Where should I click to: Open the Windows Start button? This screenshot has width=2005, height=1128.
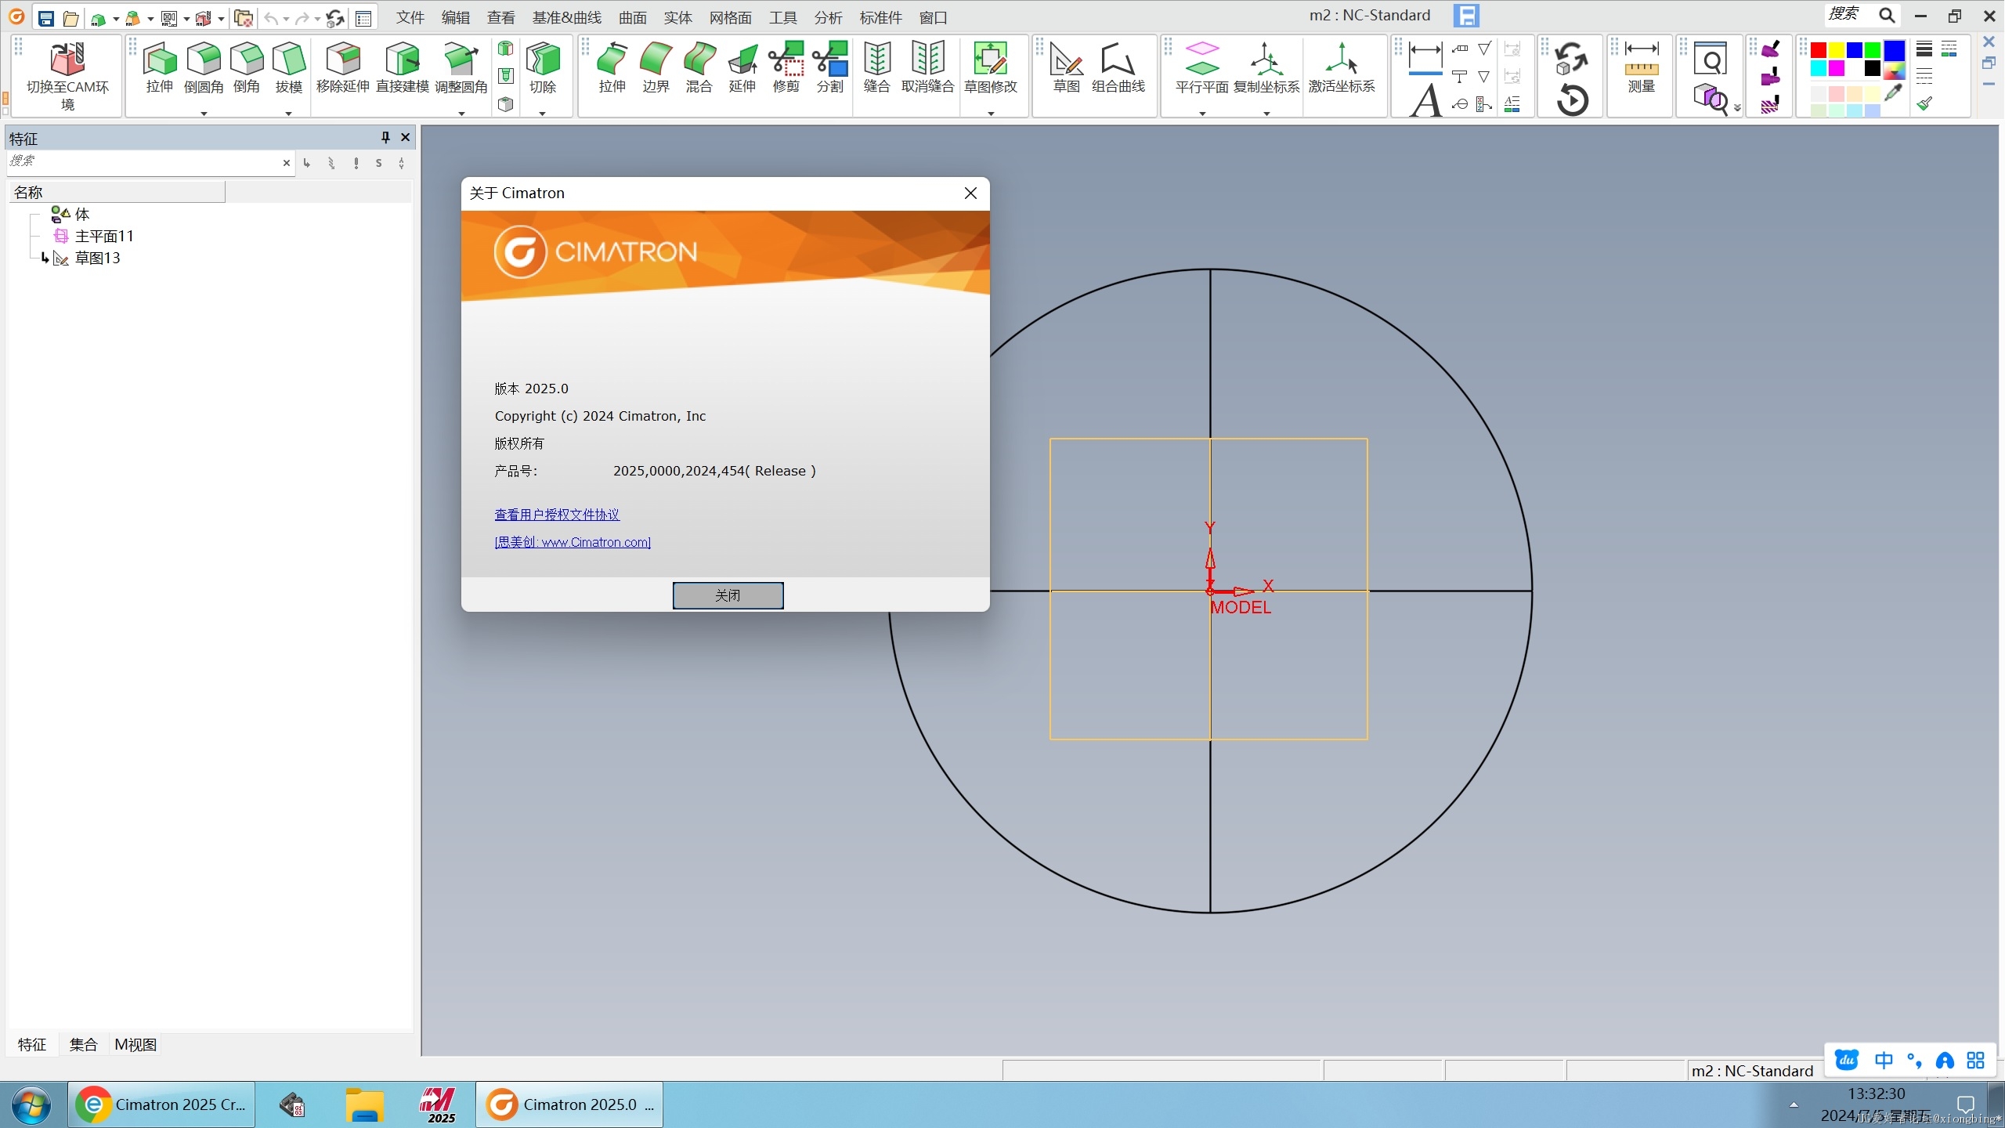(31, 1104)
